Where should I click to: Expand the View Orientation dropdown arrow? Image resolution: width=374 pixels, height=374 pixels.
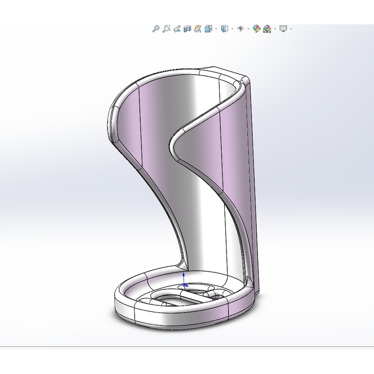point(216,29)
